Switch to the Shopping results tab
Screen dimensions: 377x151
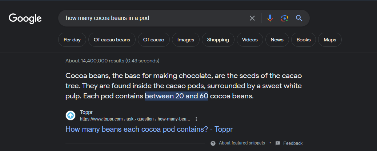coord(218,40)
